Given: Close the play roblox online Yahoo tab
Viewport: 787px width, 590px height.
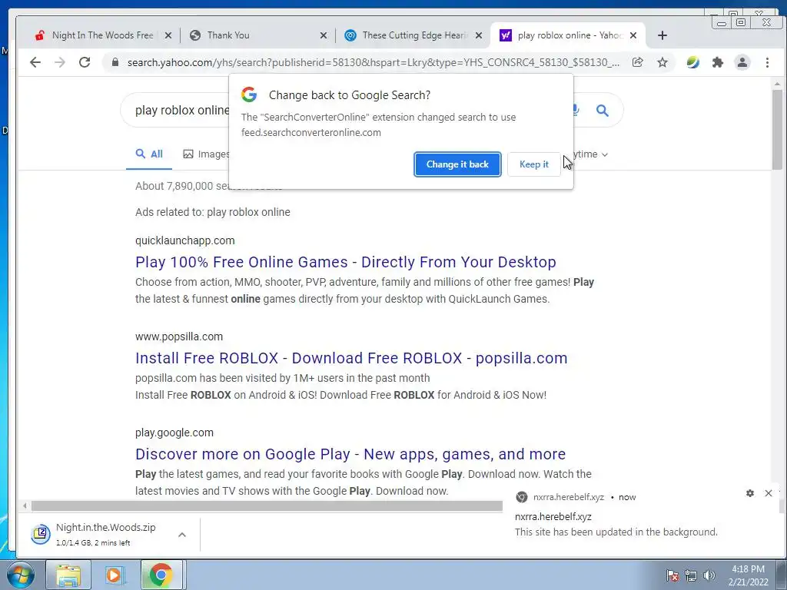Looking at the screenshot, I should 633,35.
